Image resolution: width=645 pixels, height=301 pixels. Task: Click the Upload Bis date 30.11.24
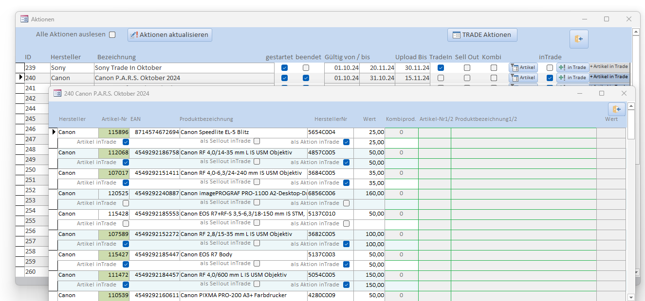click(x=413, y=68)
